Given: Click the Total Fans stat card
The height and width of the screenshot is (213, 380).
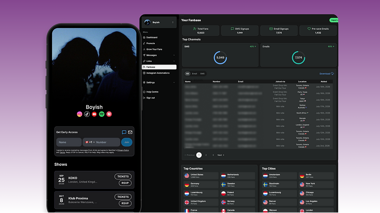Looking at the screenshot, I should coord(201,31).
